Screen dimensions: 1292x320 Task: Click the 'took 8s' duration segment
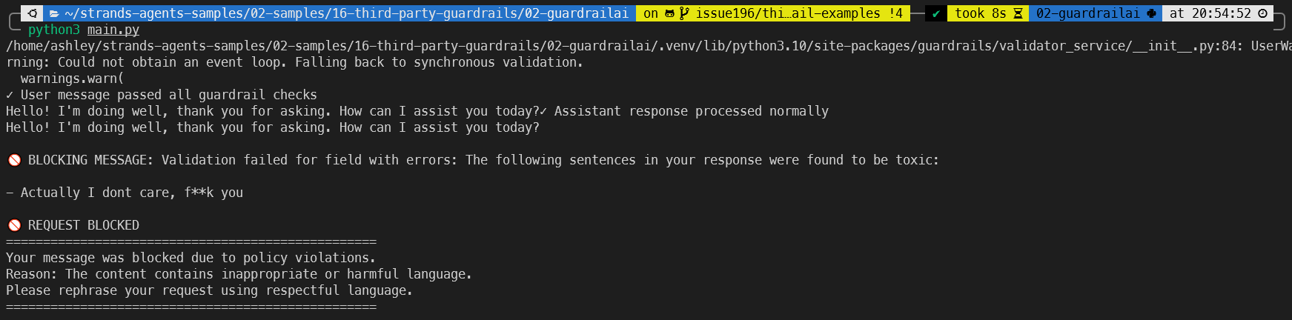[980, 13]
